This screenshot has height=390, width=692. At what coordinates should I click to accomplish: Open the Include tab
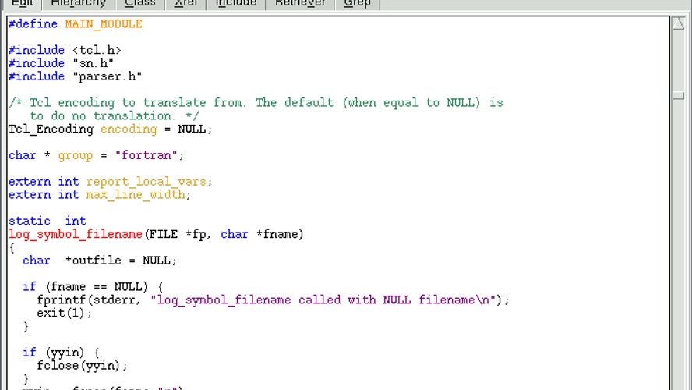[236, 4]
